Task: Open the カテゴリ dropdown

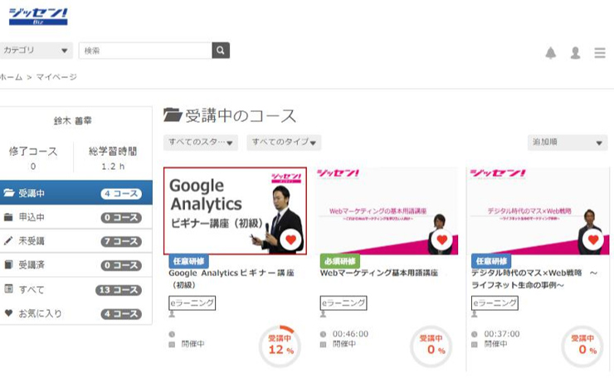Action: coord(36,51)
